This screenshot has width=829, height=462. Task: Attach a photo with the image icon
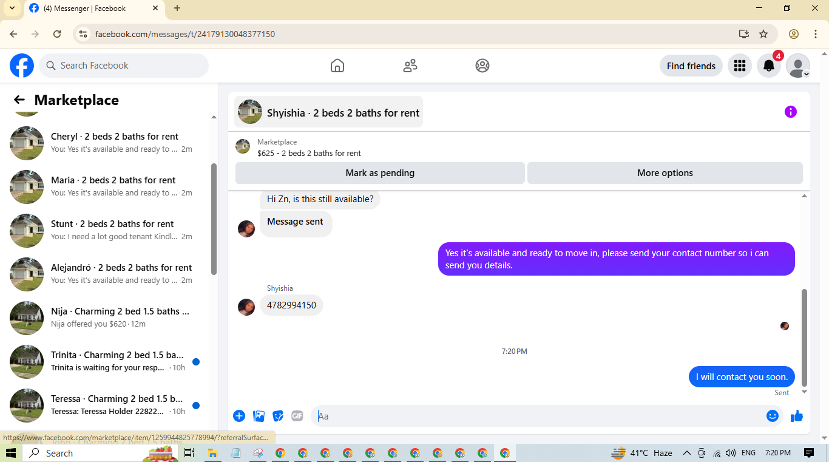pos(259,416)
